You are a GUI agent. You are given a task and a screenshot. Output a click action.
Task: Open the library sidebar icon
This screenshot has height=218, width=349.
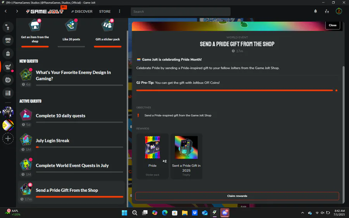pos(8,93)
